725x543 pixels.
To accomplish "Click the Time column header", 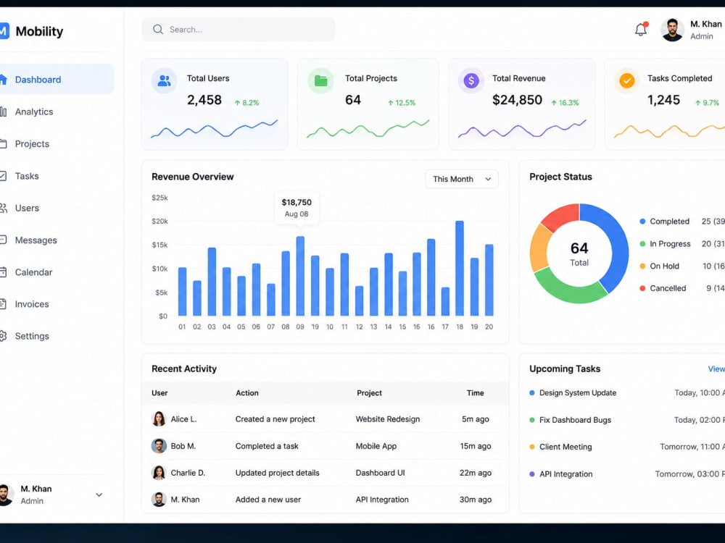I will click(x=476, y=393).
